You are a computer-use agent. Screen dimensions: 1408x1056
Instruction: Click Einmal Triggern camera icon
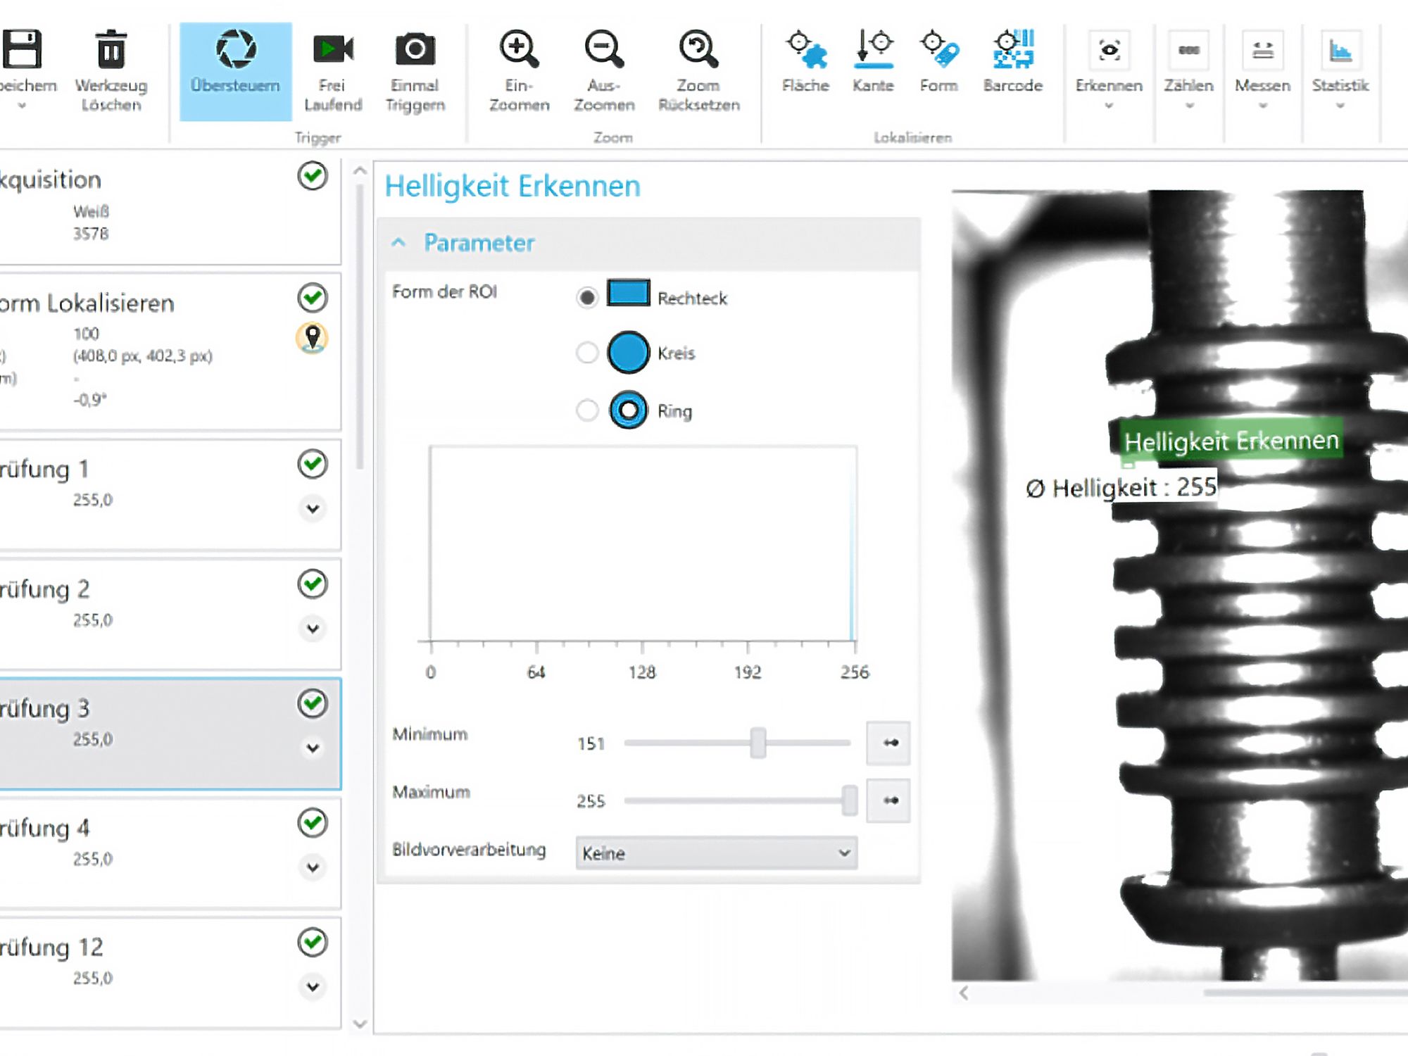pos(415,49)
